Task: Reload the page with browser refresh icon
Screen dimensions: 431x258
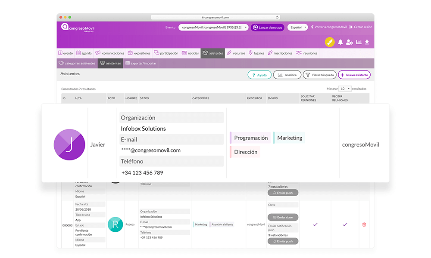Action: [x=277, y=17]
